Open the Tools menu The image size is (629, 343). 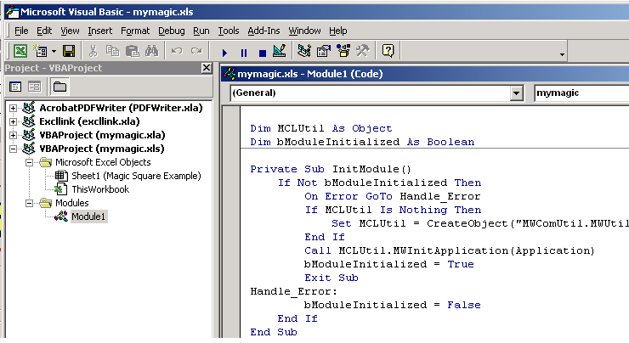pyautogui.click(x=229, y=31)
